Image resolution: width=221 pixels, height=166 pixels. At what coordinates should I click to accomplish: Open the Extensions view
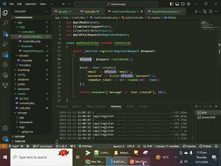pos(6,54)
